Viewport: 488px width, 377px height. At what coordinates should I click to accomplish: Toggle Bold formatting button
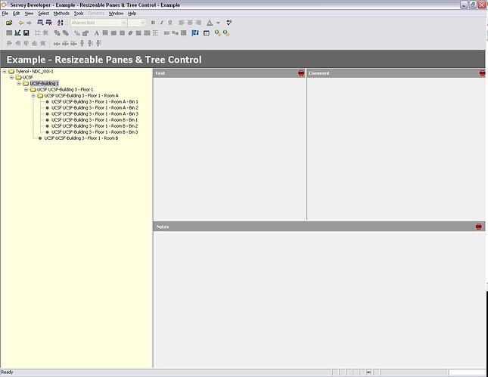153,23
